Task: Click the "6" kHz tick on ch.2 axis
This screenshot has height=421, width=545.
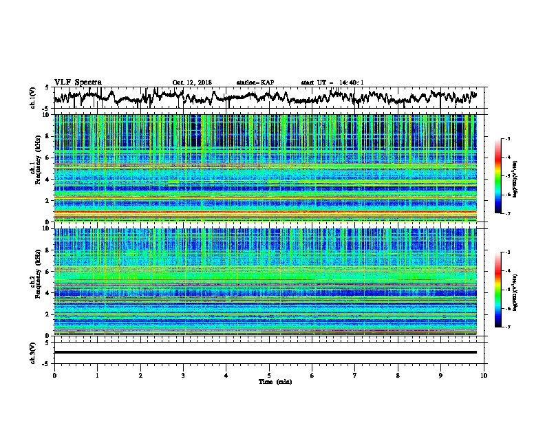Action: point(49,271)
